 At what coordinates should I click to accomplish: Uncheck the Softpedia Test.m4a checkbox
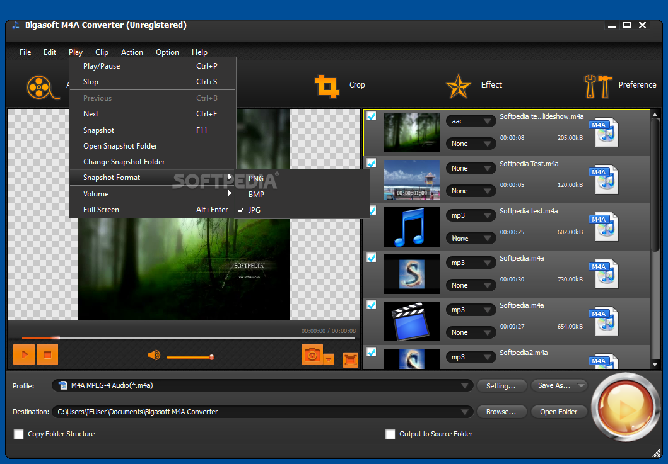(x=372, y=163)
